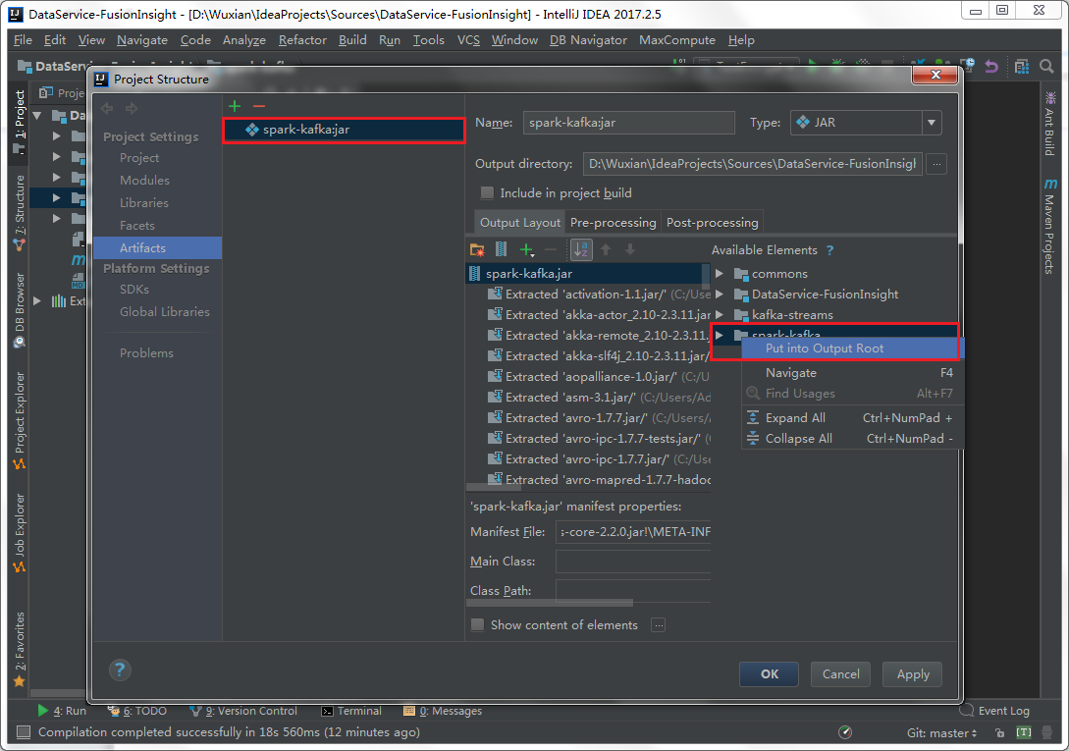Click the artifact Name input field

tap(628, 123)
